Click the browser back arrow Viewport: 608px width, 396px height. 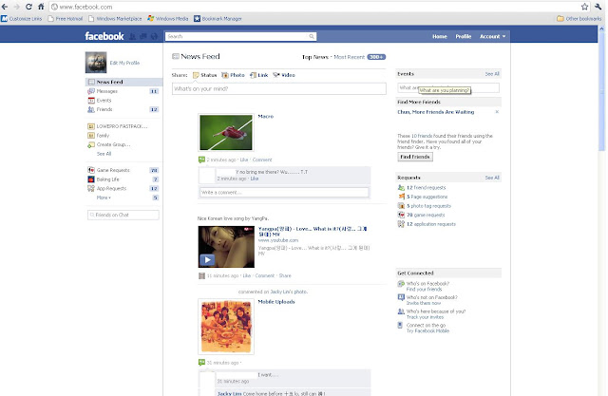coord(5,7)
